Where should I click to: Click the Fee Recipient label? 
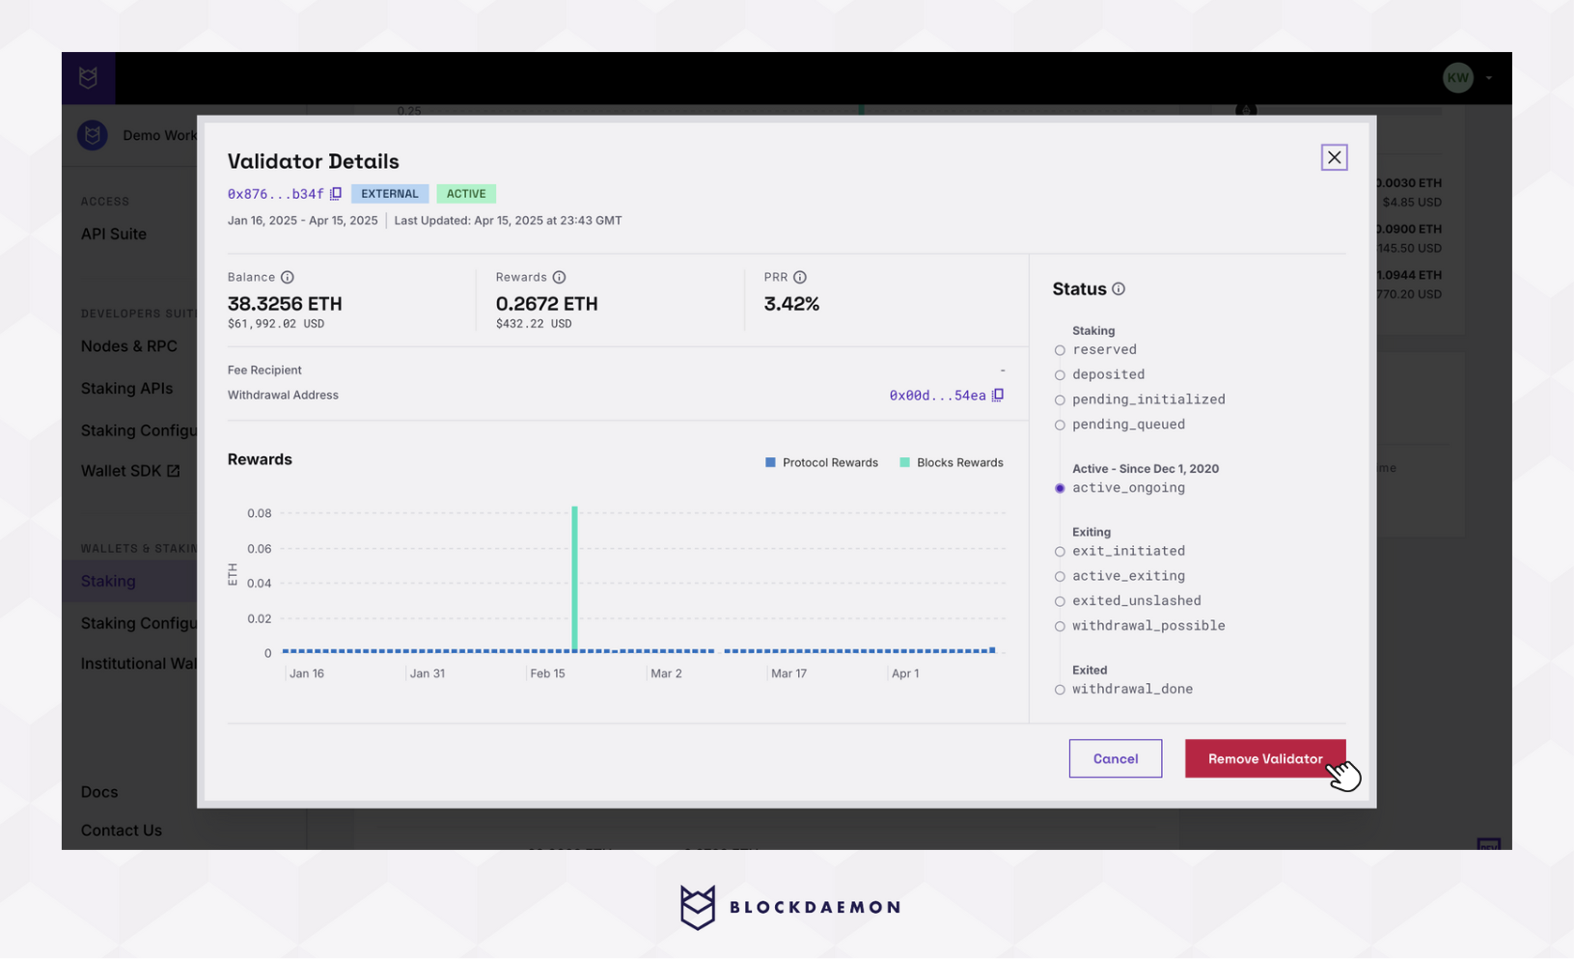264,370
